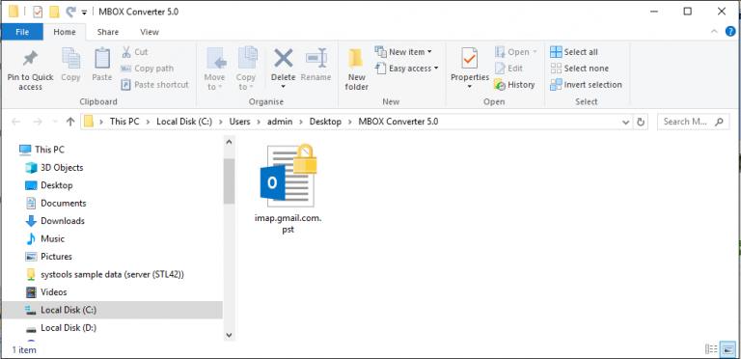Click Select none
The width and height of the screenshot is (741, 359).
click(580, 68)
